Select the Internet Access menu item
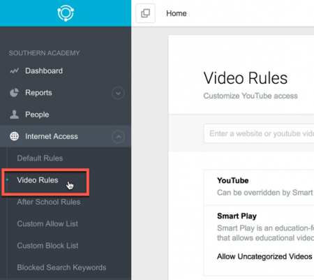This screenshot has height=280, width=314. click(x=52, y=136)
